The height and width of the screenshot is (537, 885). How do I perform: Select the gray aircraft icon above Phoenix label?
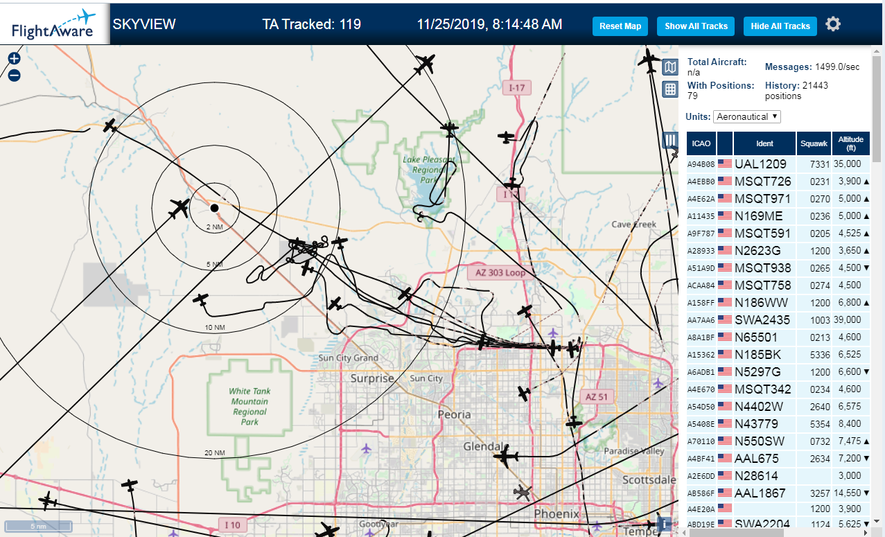523,493
